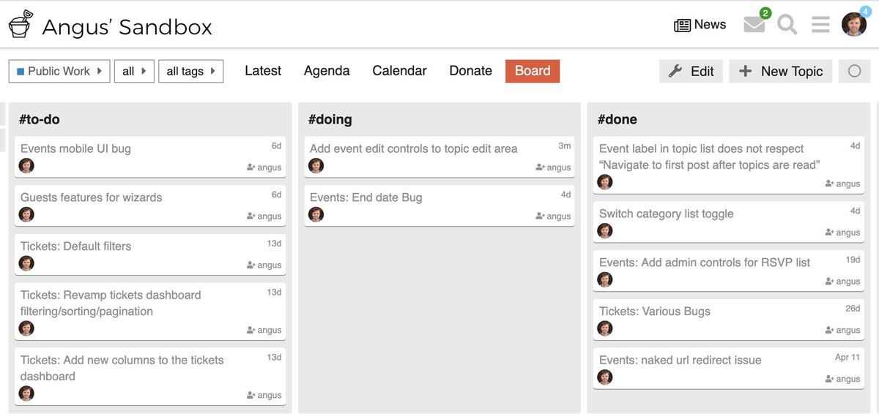Create a New Topic

pyautogui.click(x=781, y=71)
